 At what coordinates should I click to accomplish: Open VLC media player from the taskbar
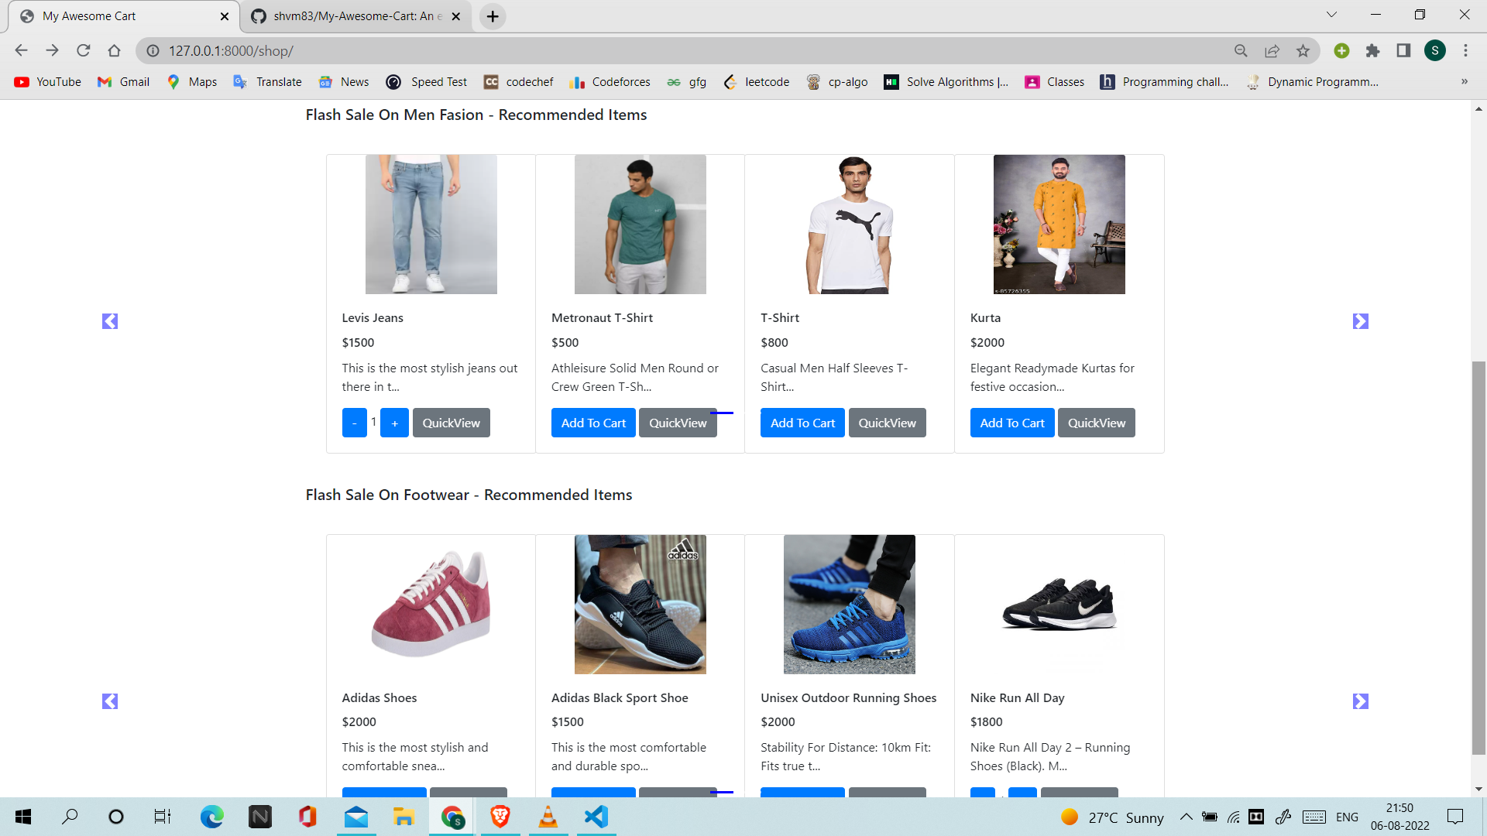coord(548,817)
